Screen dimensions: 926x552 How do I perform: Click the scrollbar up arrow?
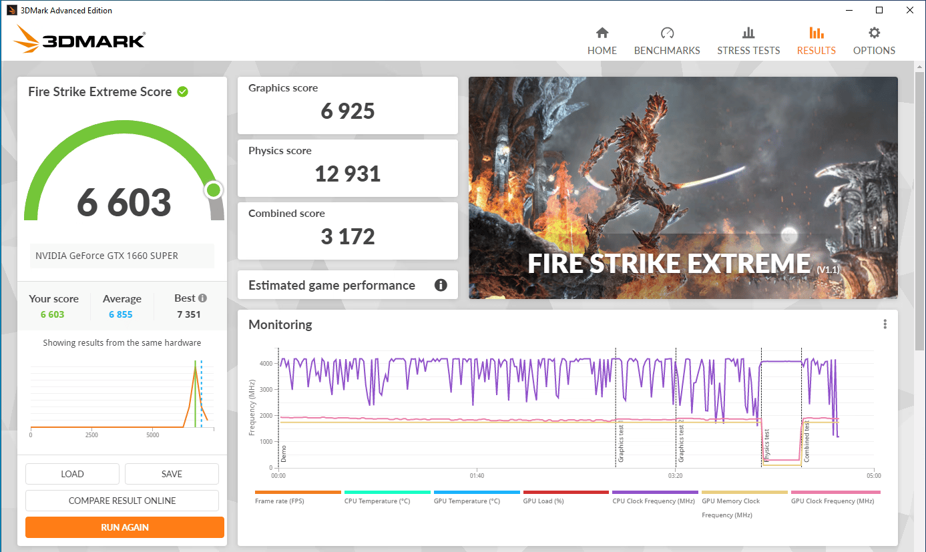[x=919, y=65]
